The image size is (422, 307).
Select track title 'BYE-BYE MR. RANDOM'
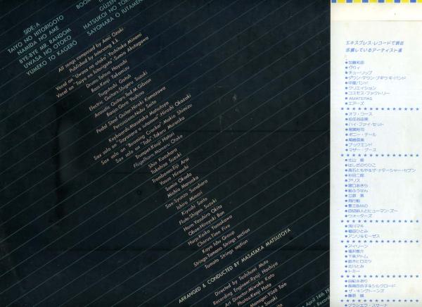pos(45,46)
